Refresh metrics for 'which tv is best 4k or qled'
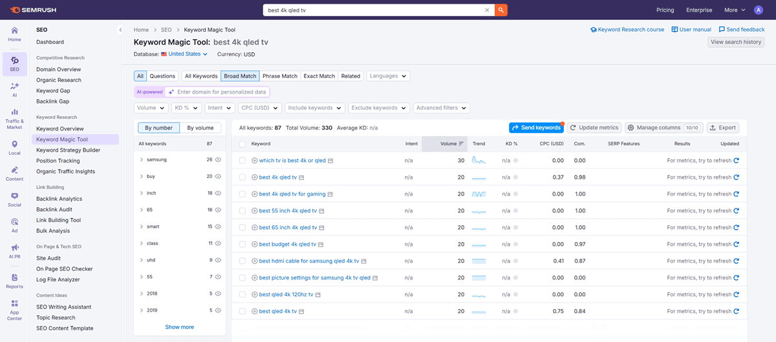Image resolution: width=776 pixels, height=342 pixels. pos(736,161)
